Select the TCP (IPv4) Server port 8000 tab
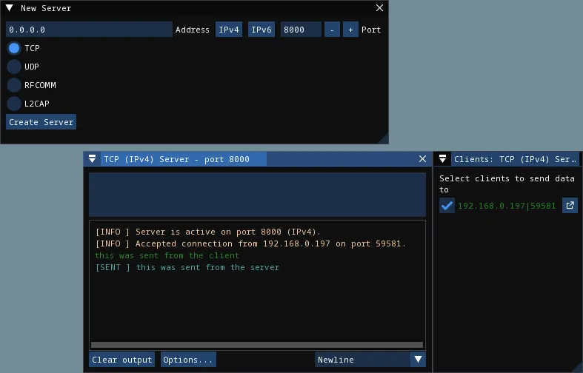The height and width of the screenshot is (373, 583). coord(183,159)
